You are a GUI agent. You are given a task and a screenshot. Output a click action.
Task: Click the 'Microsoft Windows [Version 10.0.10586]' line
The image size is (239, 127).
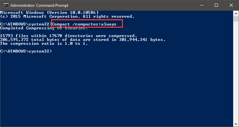point(49,13)
